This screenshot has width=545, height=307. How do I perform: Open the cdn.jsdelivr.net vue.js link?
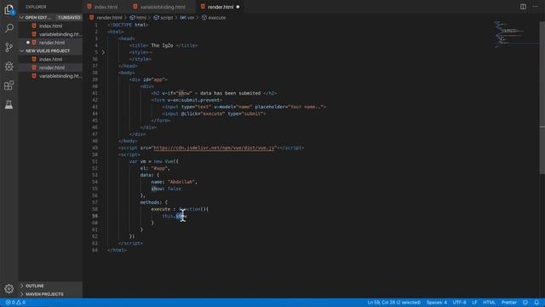click(x=214, y=148)
